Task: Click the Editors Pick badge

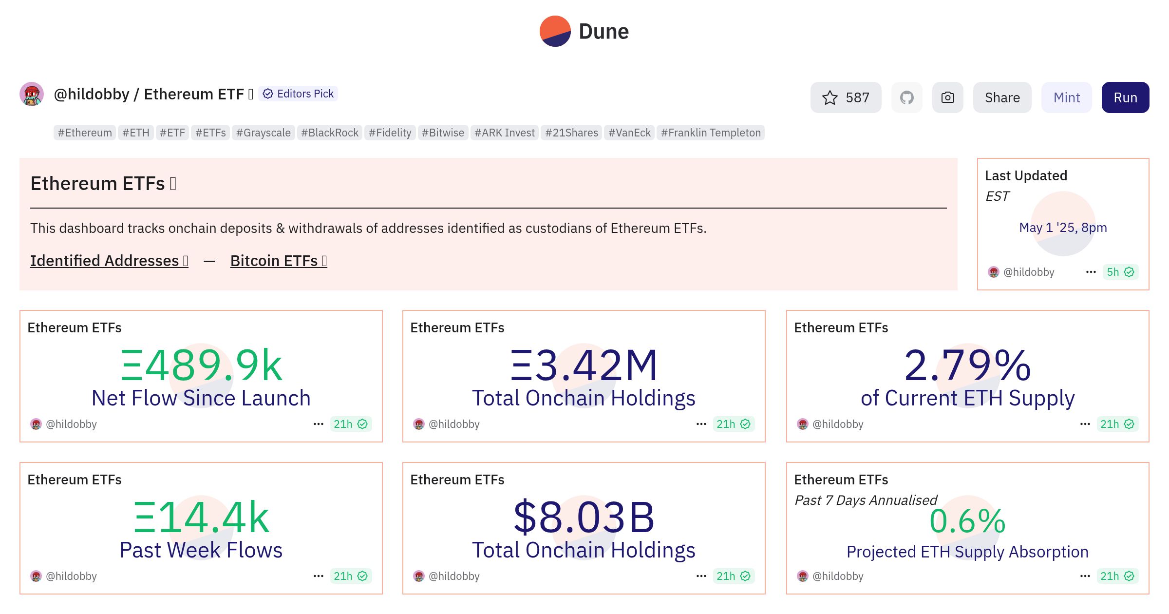Action: [298, 94]
